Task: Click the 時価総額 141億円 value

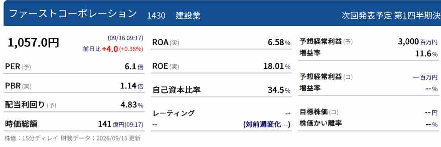Action: tap(121, 124)
